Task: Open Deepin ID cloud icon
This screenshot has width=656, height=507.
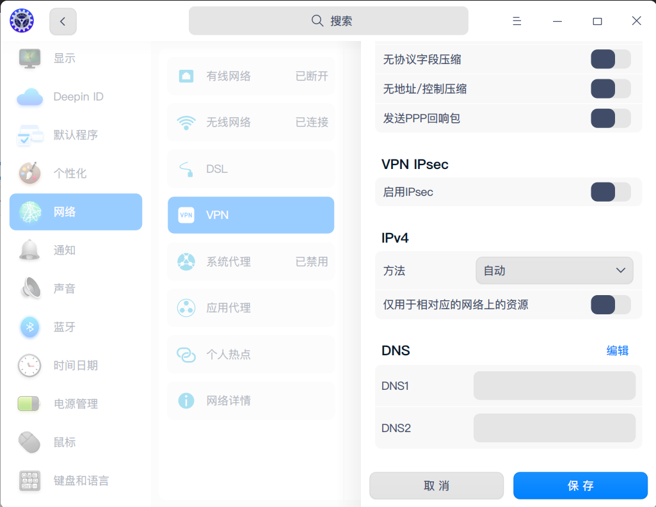Action: click(29, 97)
